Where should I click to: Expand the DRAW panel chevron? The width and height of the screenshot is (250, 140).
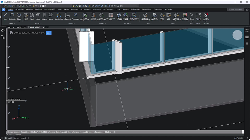[14, 24]
